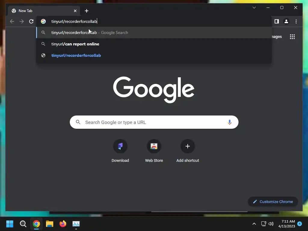Select the New Tab tab

coord(44,11)
